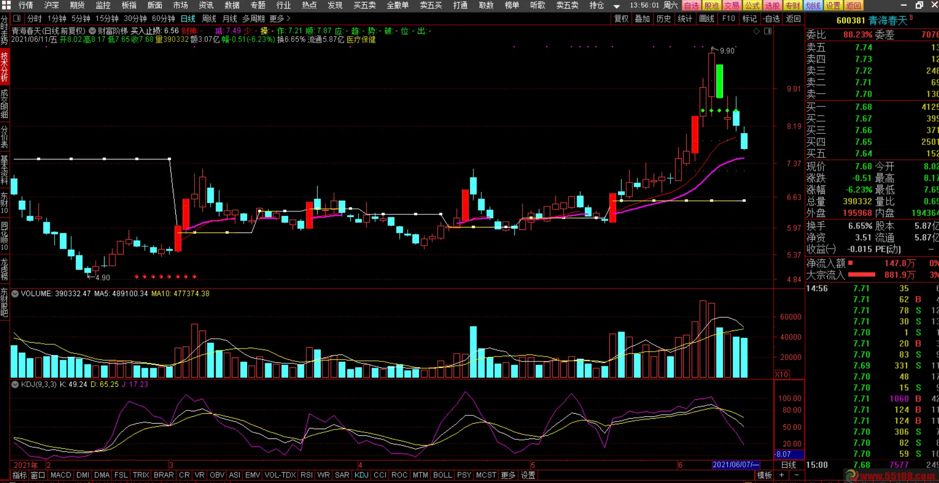Open the 指标 indicator menu
Image resolution: width=939 pixels, height=483 pixels.
(x=20, y=475)
